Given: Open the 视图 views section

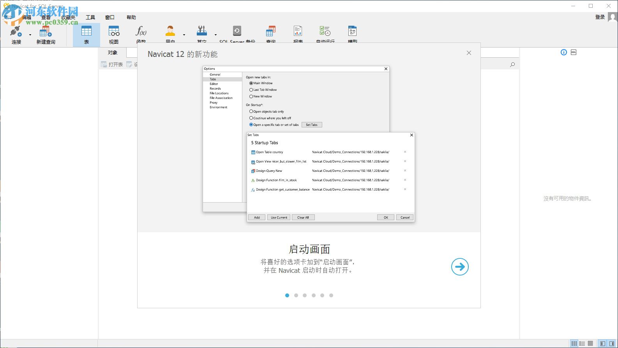Looking at the screenshot, I should [114, 35].
